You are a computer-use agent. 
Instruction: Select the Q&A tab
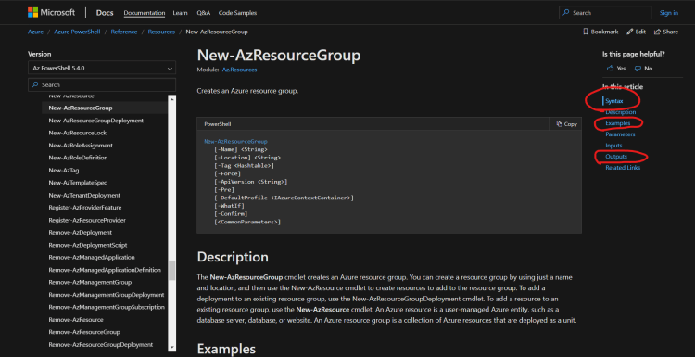pyautogui.click(x=204, y=13)
